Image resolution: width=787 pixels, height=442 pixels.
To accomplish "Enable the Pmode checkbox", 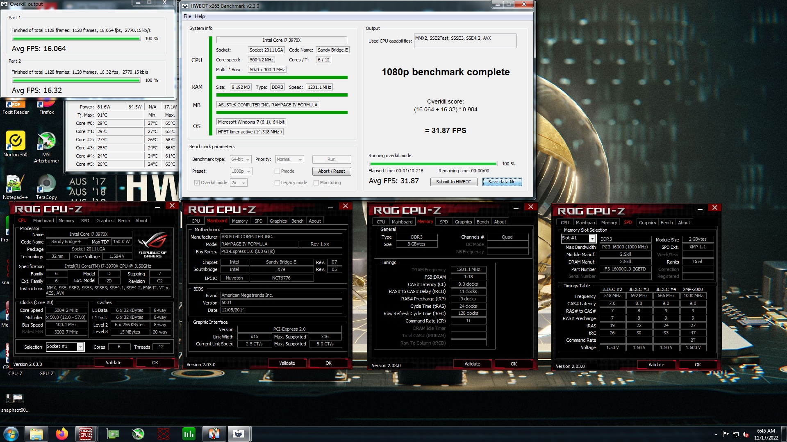I will point(277,171).
